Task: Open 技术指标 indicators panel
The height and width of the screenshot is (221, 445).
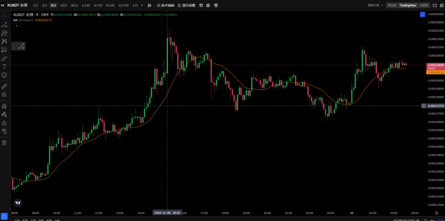Action: click(165, 5)
